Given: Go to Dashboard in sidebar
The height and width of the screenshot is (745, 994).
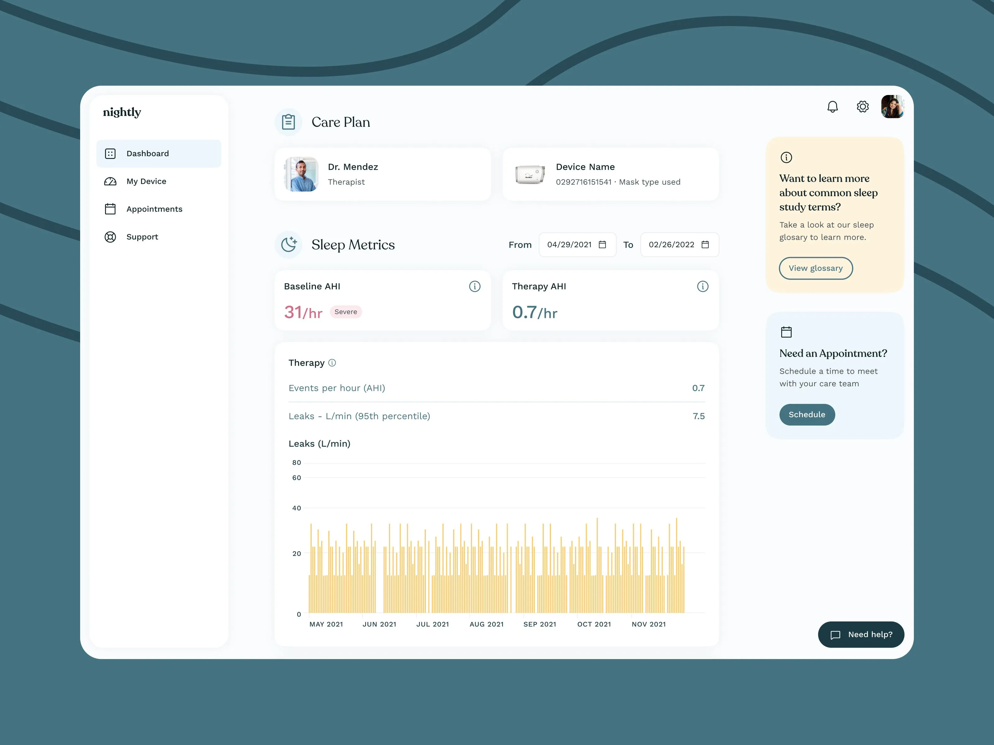Looking at the screenshot, I should pyautogui.click(x=159, y=154).
